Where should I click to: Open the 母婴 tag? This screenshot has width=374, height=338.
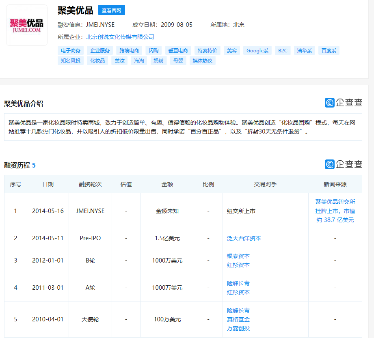pyautogui.click(x=178, y=60)
